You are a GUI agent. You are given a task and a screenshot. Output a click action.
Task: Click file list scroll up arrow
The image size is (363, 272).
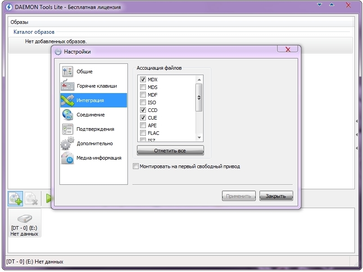pyautogui.click(x=199, y=80)
